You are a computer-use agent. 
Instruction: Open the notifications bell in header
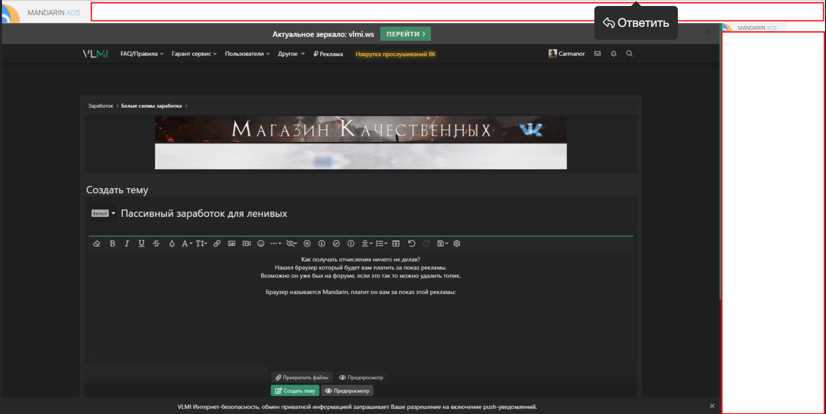(x=614, y=54)
